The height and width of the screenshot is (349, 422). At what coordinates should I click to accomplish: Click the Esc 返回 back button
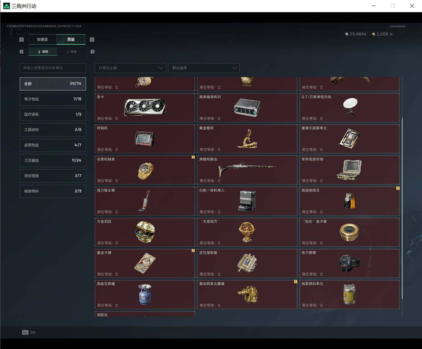[x=29, y=333]
